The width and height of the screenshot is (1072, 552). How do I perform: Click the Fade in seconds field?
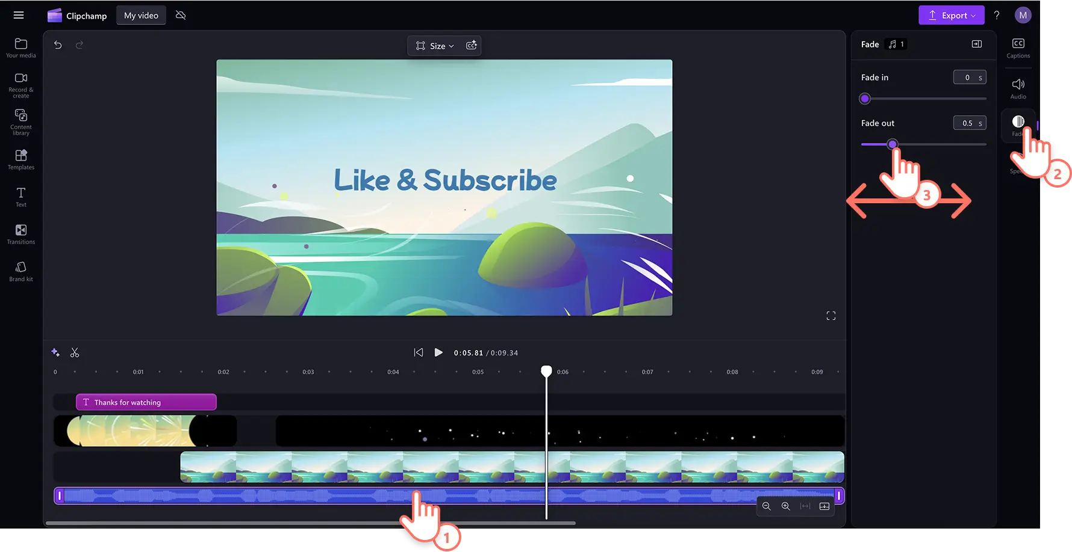point(970,77)
